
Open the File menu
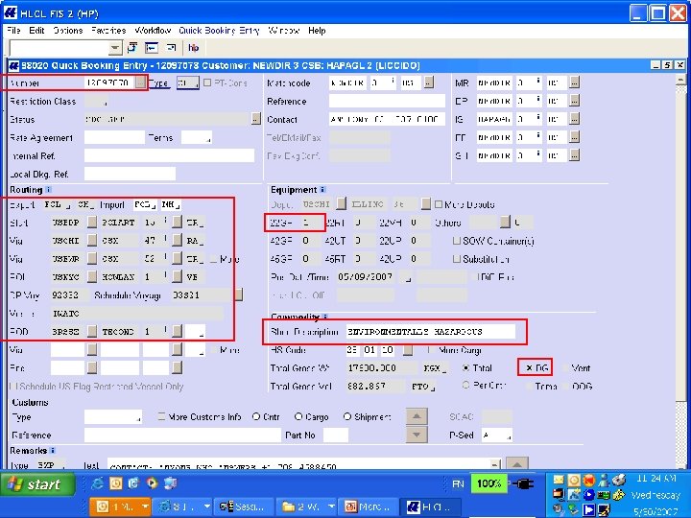13,31
